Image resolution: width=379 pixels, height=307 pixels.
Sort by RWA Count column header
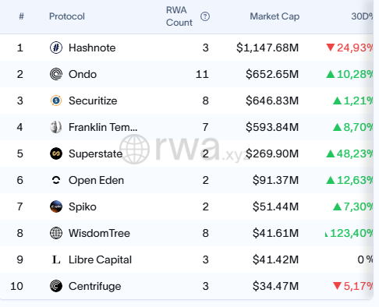[x=179, y=16]
